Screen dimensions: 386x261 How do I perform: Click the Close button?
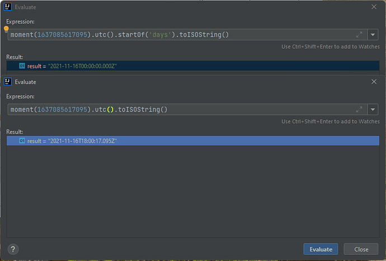[x=361, y=249]
